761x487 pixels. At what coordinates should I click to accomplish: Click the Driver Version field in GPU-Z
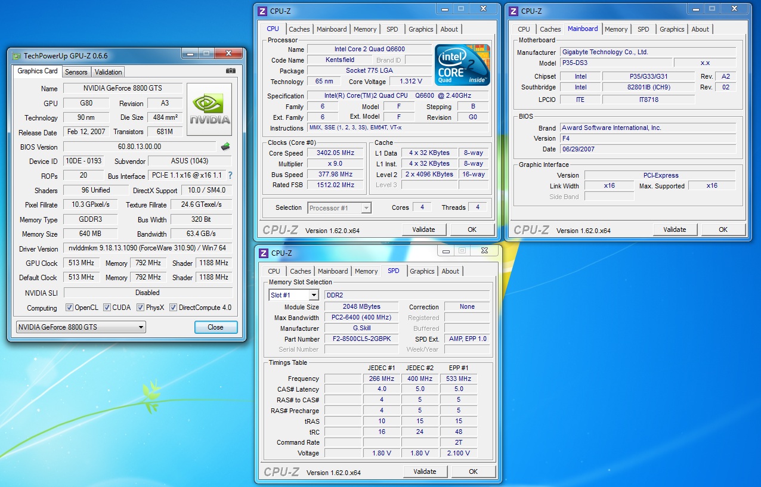147,249
